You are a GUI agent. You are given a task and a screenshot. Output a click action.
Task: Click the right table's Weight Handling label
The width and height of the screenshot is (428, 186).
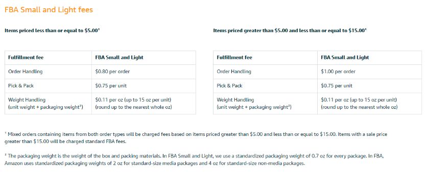tap(235, 100)
